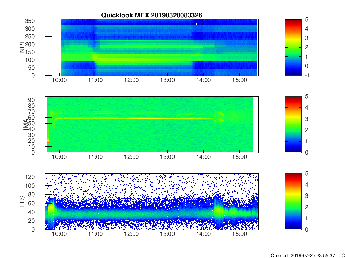Click 11:00 time label under ELS plot

coord(95,234)
